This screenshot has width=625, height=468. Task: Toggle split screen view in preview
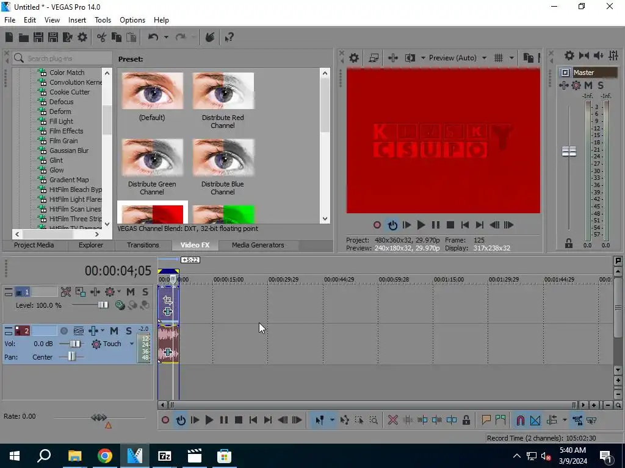410,58
